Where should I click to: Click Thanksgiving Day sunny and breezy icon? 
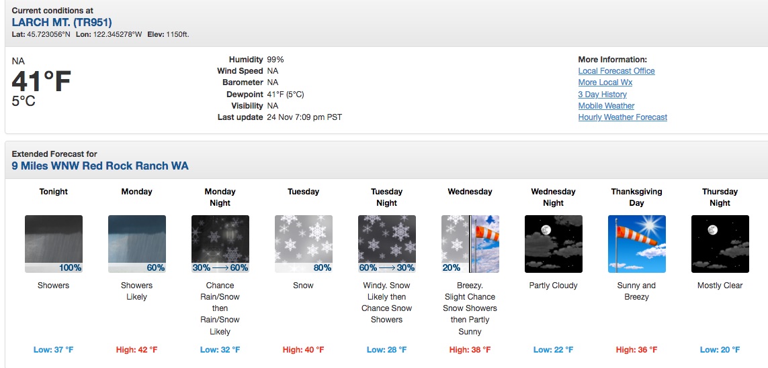click(637, 244)
